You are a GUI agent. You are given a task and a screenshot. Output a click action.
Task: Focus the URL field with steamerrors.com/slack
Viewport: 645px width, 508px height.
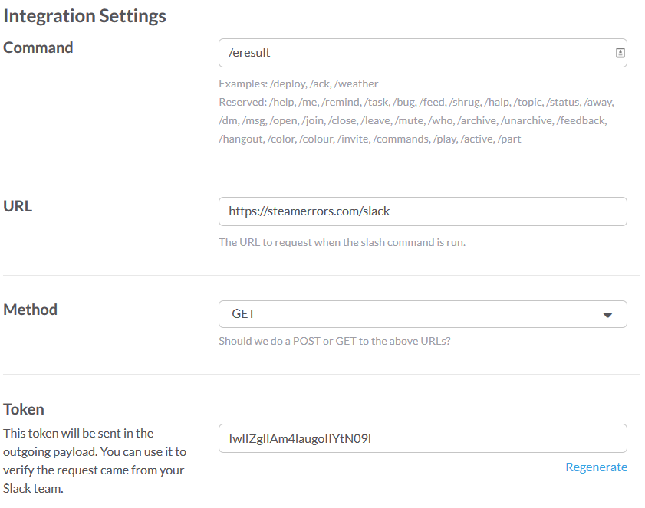pyautogui.click(x=423, y=211)
